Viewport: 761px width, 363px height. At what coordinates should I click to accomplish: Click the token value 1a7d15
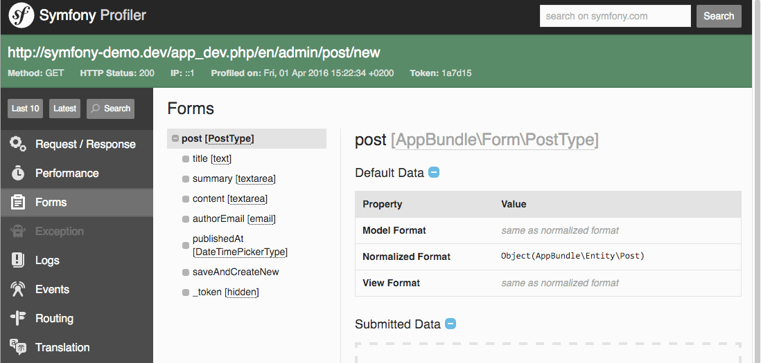456,73
